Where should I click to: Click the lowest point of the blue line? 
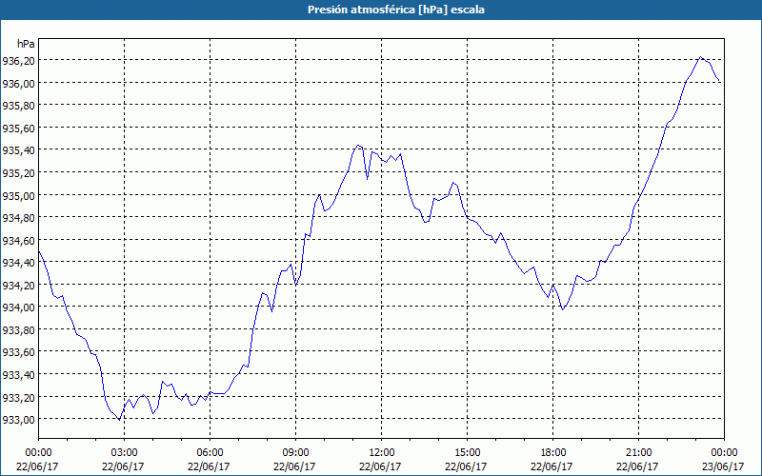(x=119, y=419)
